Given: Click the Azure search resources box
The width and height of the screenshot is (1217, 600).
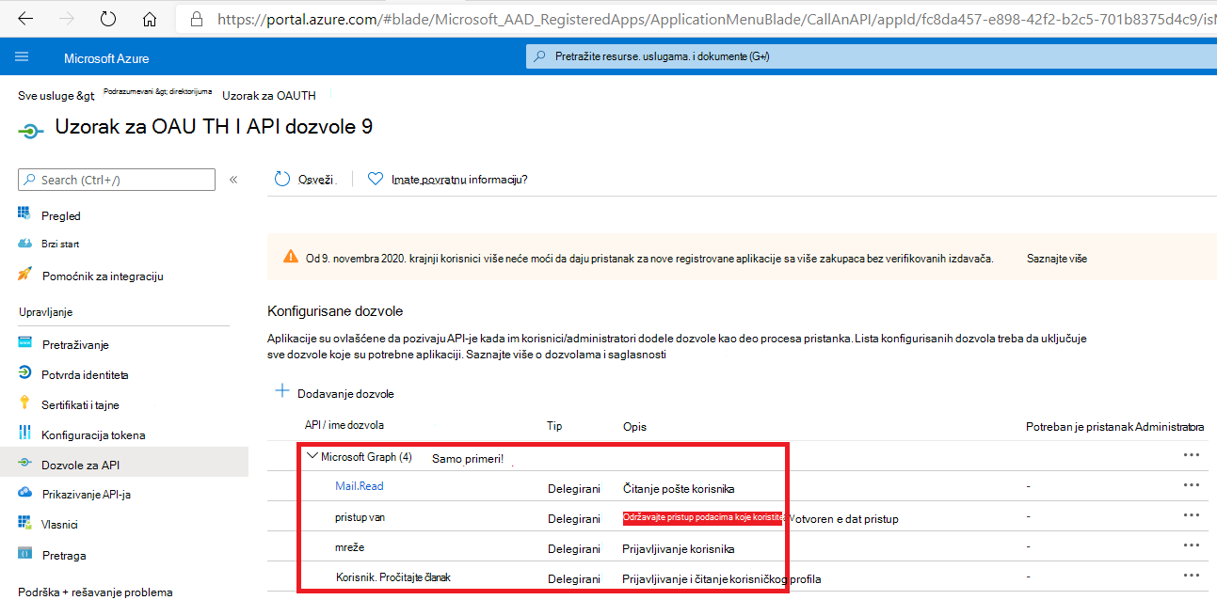Looking at the screenshot, I should click(871, 56).
